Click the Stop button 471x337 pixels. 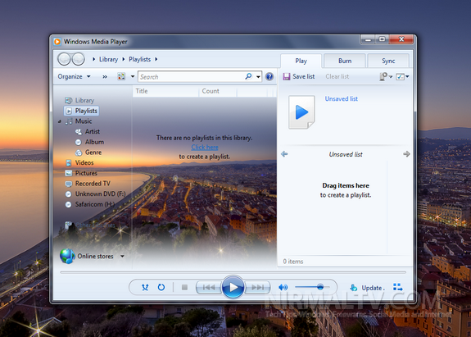click(x=185, y=288)
